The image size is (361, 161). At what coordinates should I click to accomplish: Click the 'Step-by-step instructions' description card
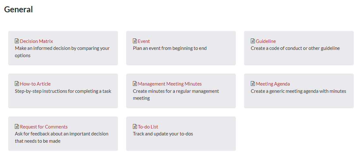pos(63,91)
